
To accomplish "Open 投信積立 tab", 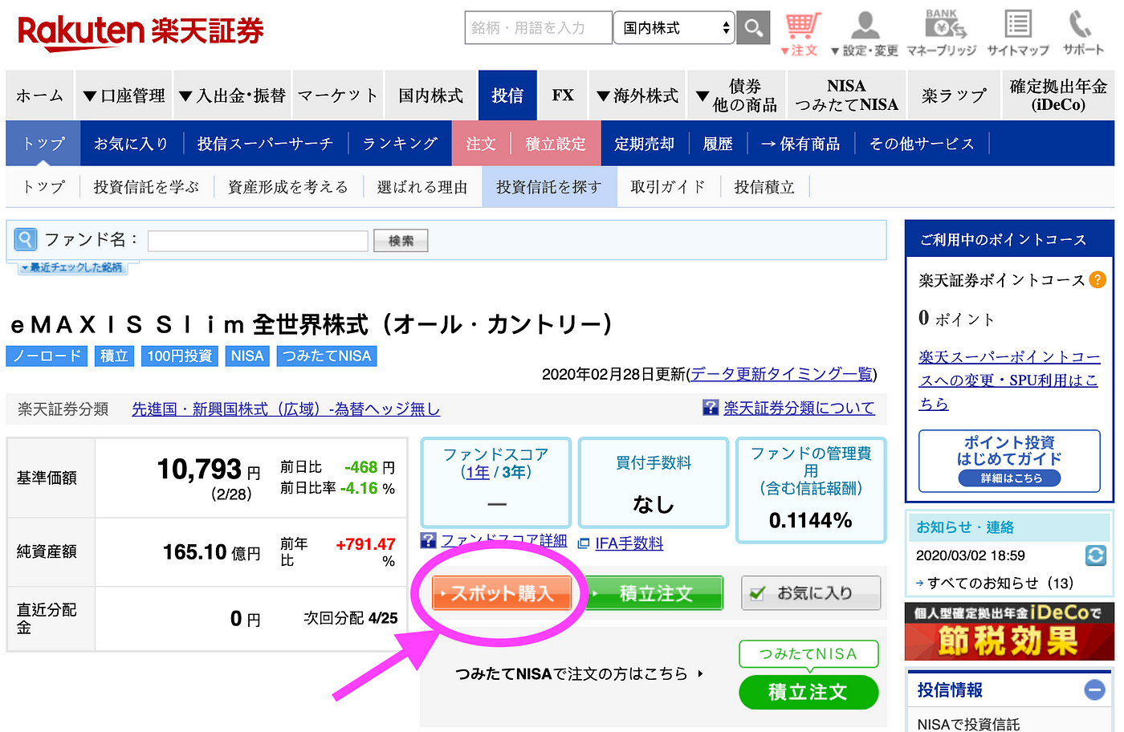I will 764,187.
